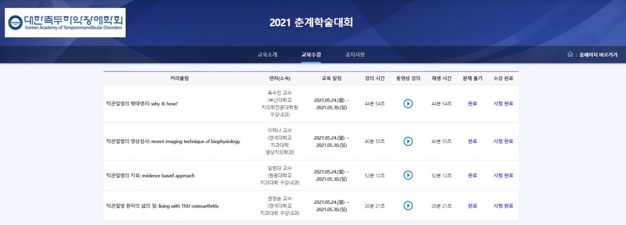
Task: Open the 공지사항 tab
Action: point(355,54)
